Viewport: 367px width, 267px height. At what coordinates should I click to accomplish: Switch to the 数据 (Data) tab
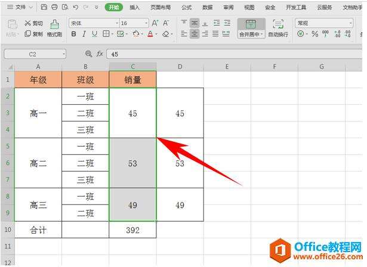[208, 8]
